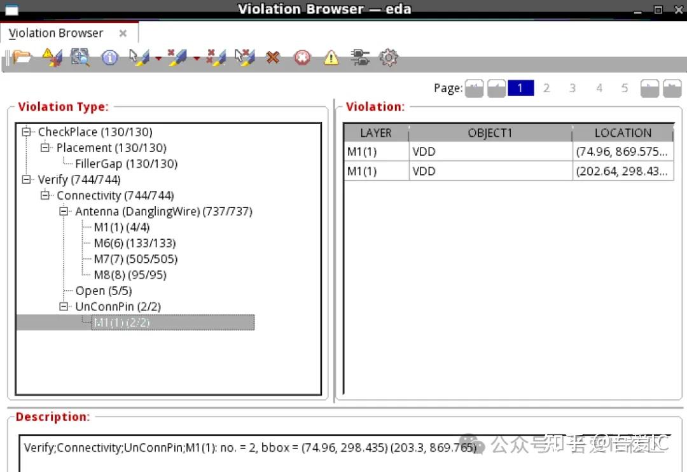Click the last page navigation button

tap(672, 88)
